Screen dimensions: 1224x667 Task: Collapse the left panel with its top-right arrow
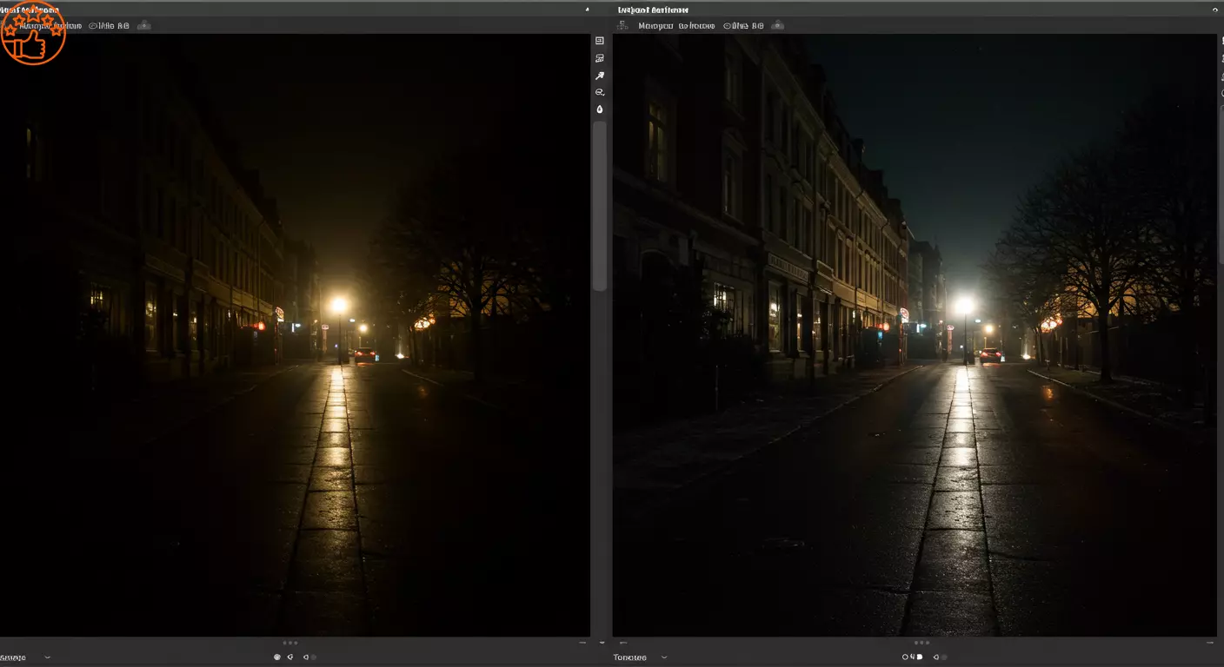click(x=587, y=10)
